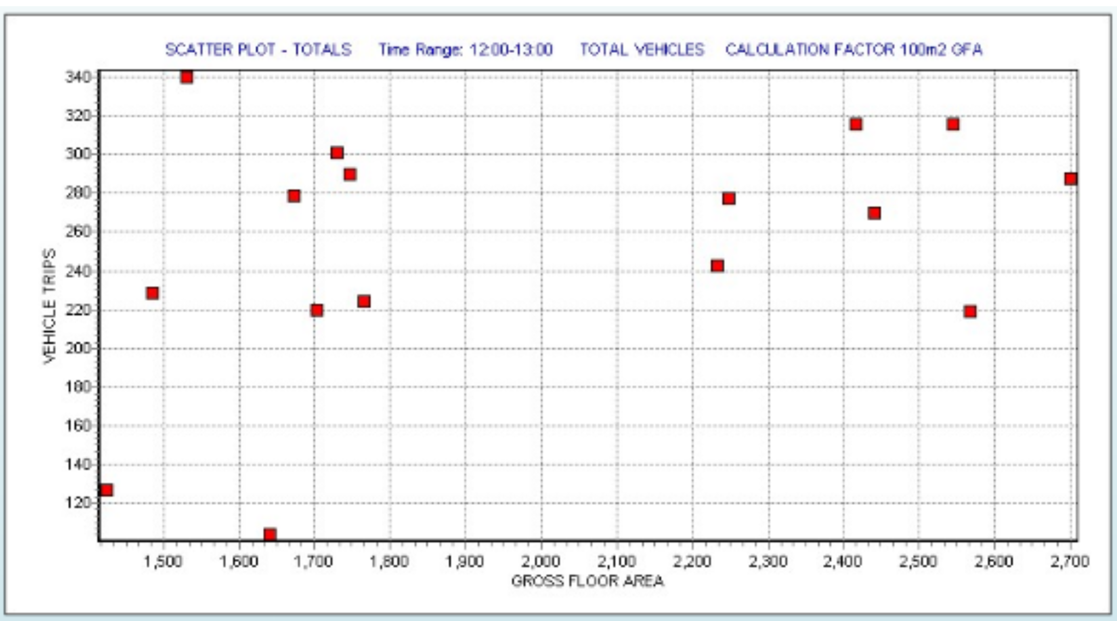
Task: Select the 'VEHICLE TRIPS' vertical axis label
Action: (x=49, y=306)
